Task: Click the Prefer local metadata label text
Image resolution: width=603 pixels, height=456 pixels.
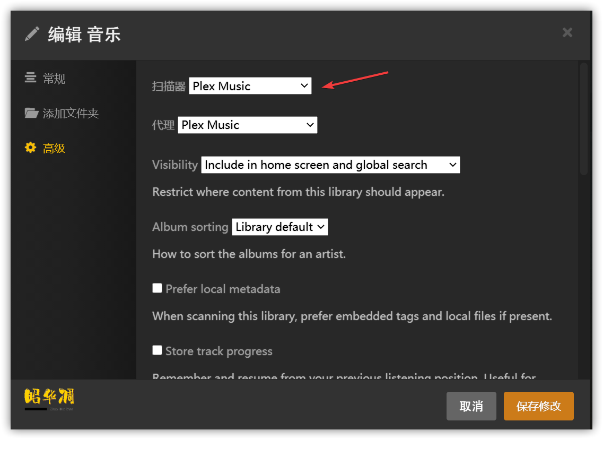Action: (223, 289)
